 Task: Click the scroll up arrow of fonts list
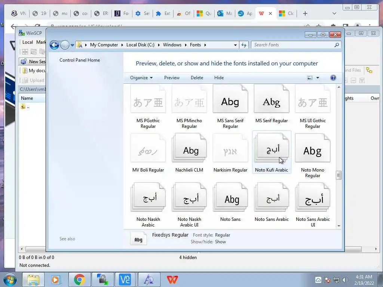[339, 87]
